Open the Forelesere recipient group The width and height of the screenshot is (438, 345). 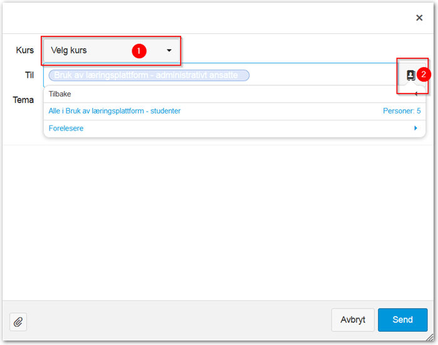[66, 128]
